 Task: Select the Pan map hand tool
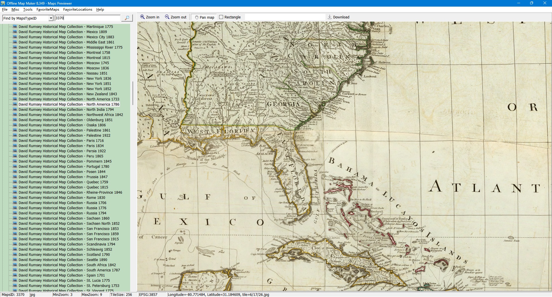(x=197, y=17)
